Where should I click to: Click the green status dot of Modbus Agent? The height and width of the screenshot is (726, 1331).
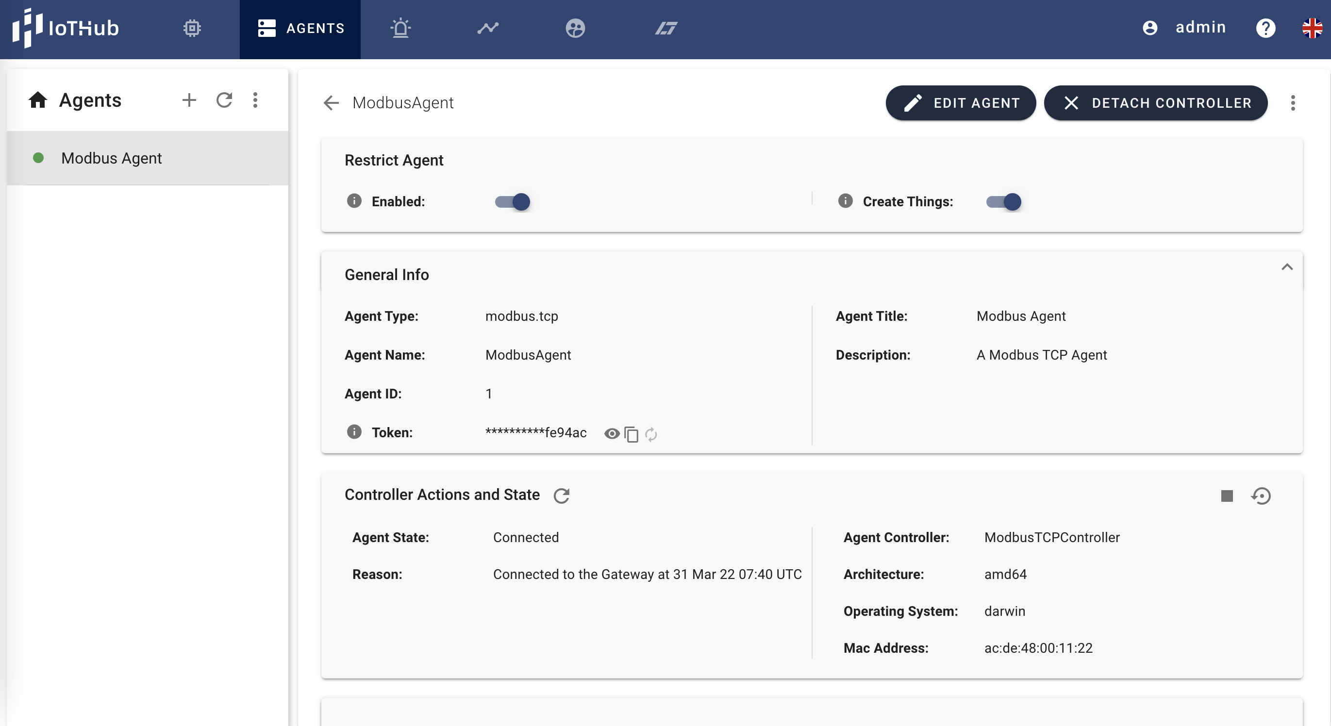click(x=38, y=158)
